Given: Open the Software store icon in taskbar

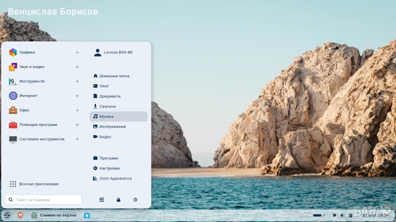Looking at the screenshot, I should pyautogui.click(x=87, y=215).
